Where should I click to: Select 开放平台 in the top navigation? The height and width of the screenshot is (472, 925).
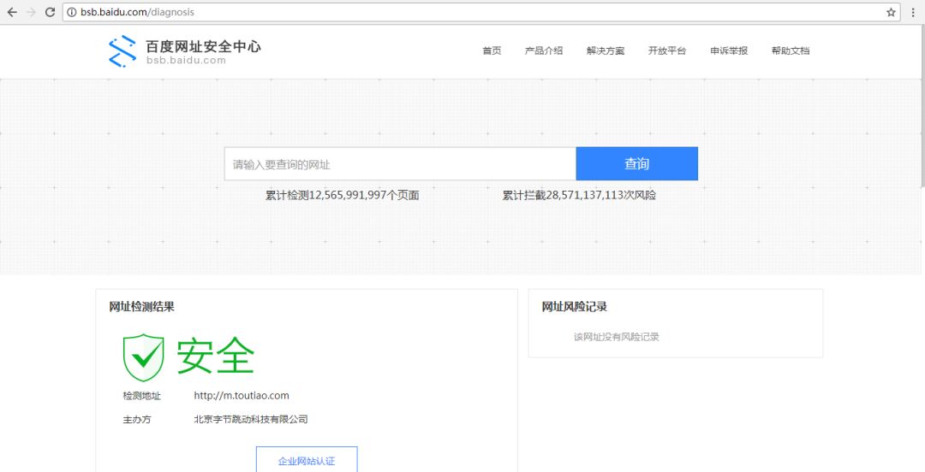(667, 50)
